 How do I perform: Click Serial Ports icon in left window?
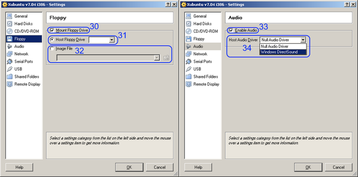9,61
